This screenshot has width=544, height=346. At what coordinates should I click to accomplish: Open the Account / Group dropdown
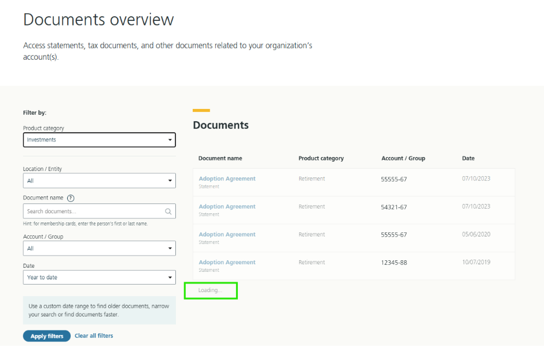coord(99,249)
